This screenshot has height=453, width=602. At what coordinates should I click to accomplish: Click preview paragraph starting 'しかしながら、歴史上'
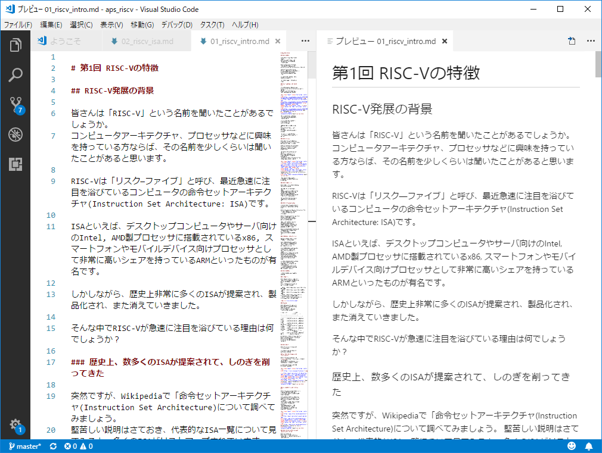pos(452,311)
